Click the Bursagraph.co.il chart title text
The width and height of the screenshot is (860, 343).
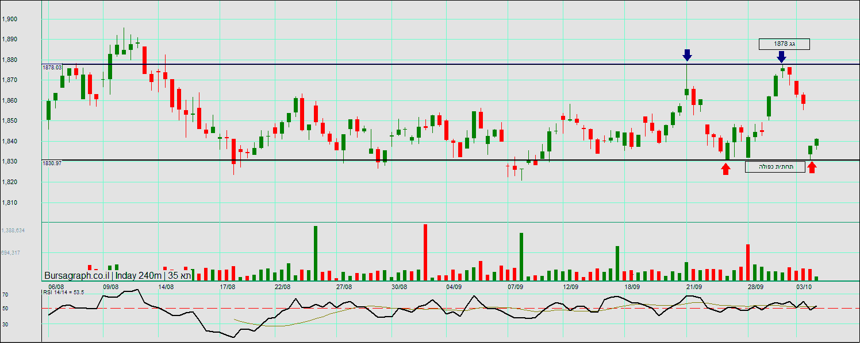pos(117,275)
